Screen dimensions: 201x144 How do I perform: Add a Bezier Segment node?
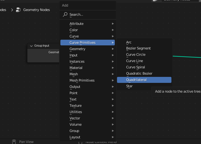tap(144, 48)
